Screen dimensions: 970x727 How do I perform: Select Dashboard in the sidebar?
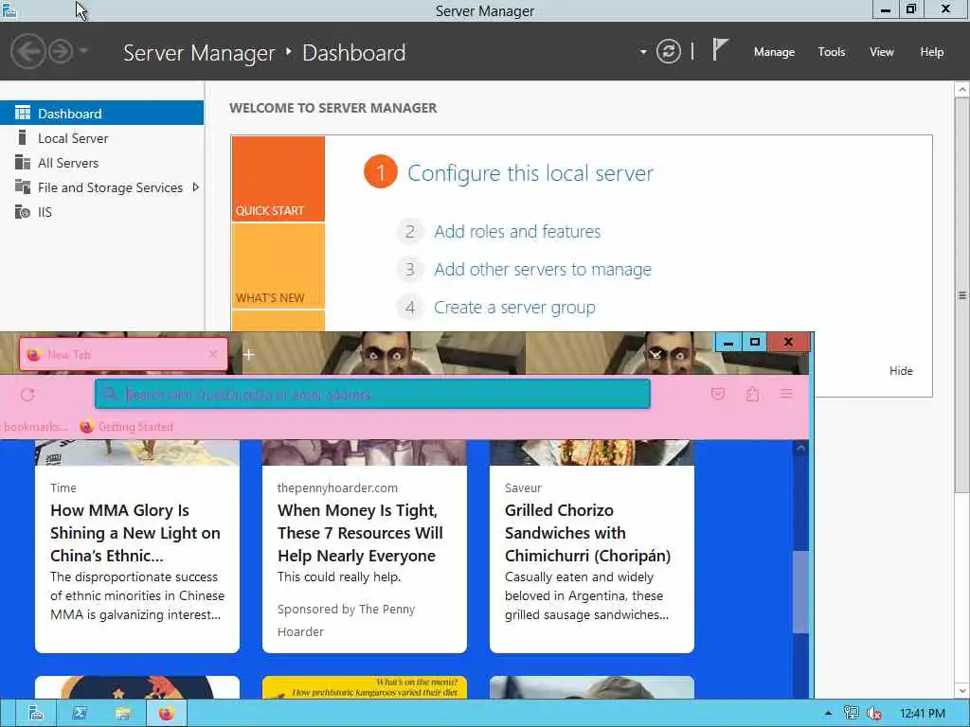tap(101, 114)
